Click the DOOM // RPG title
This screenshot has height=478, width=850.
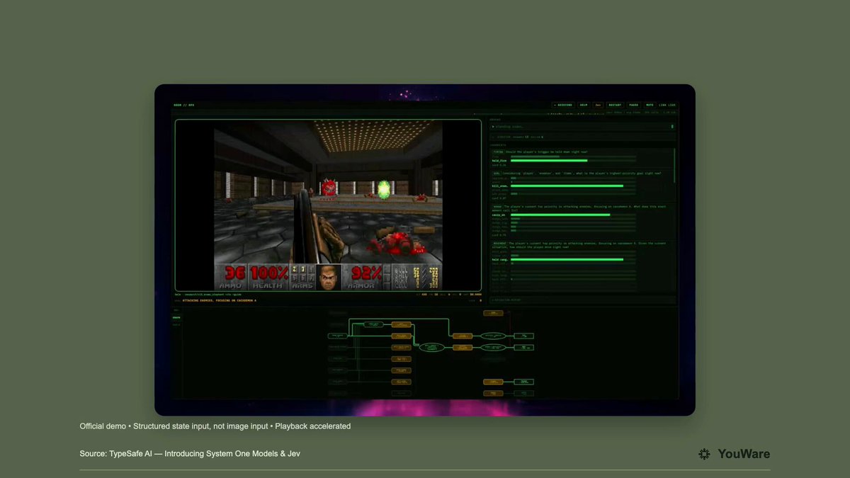click(x=184, y=106)
